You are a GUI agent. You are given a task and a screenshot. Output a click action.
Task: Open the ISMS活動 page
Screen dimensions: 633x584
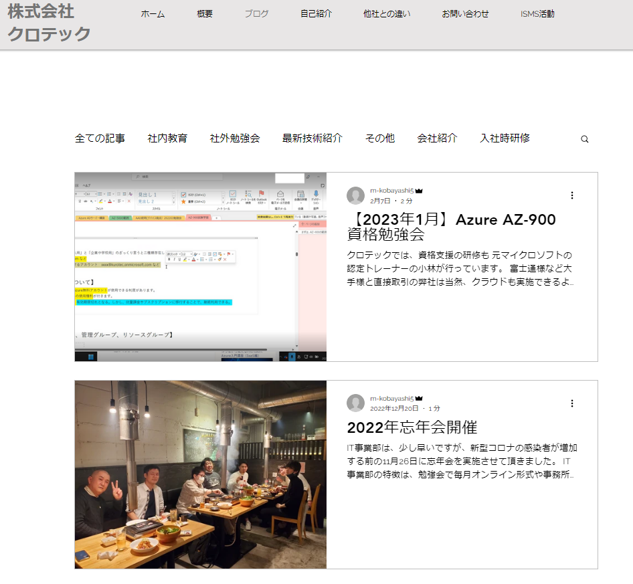[x=537, y=13]
